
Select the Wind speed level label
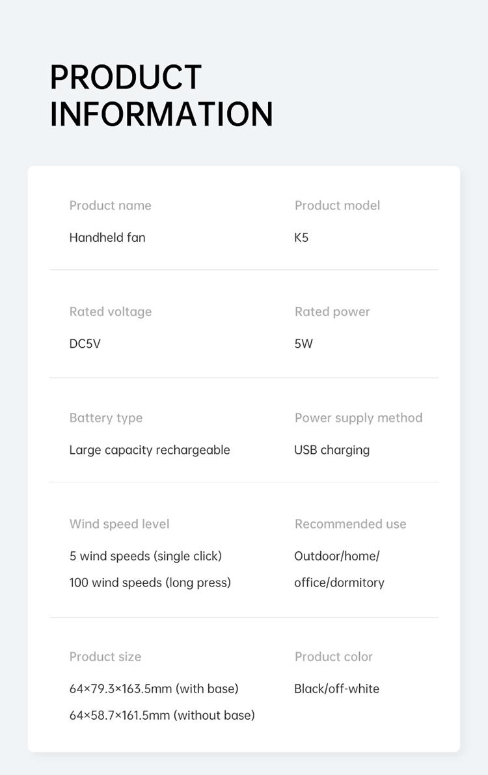(119, 524)
